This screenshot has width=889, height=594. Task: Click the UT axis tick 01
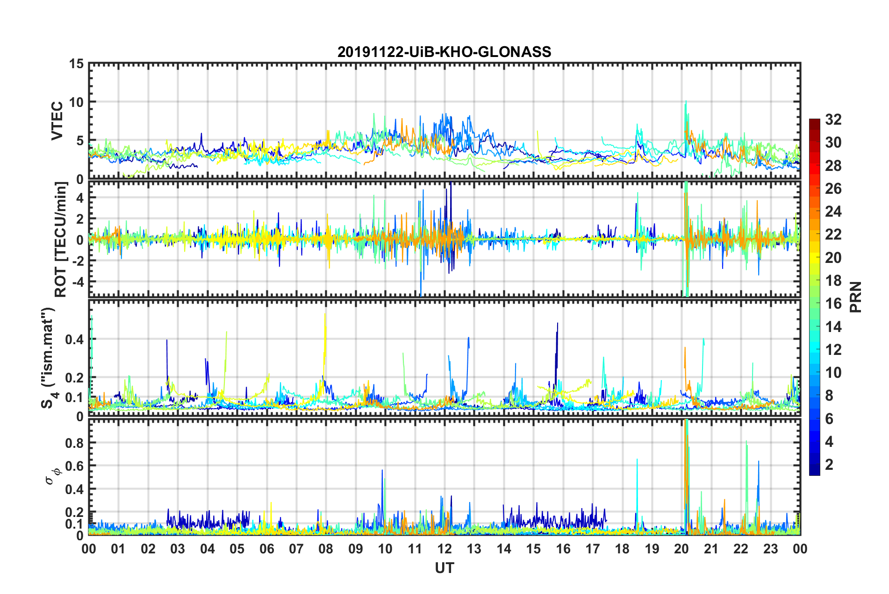click(118, 548)
